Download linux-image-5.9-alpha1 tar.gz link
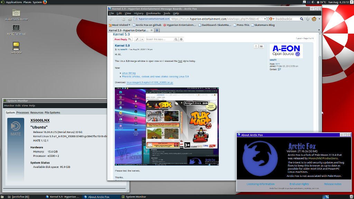This screenshot has height=199, width=354. tap(150, 82)
